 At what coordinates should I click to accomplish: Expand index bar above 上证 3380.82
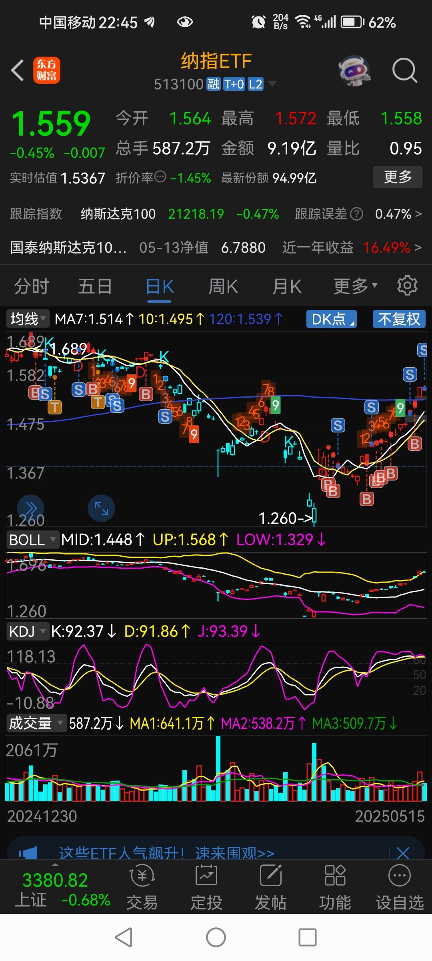click(55, 864)
